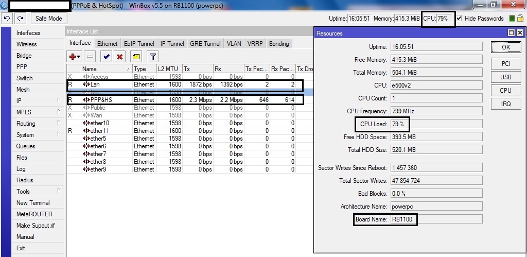Viewport: 527px width, 257px height.
Task: Open the Bridge menu item
Action: [24, 56]
